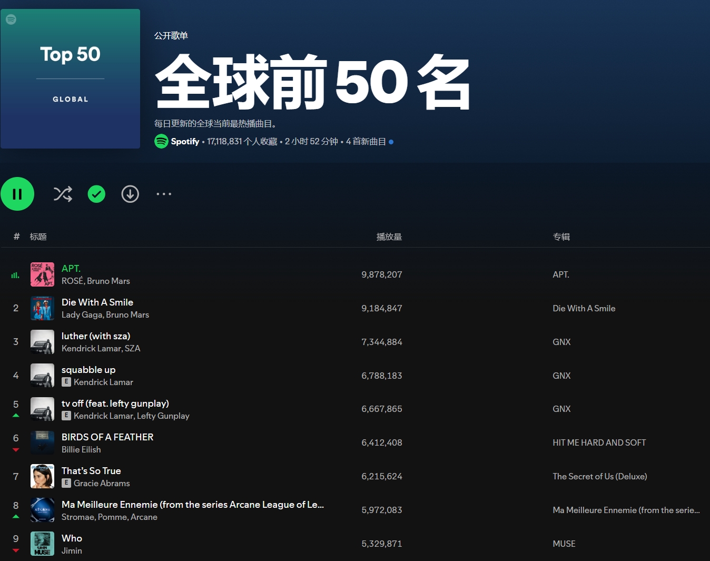Open the GNX album on the squabble up row
Viewport: 710px width, 561px height.
(561, 376)
